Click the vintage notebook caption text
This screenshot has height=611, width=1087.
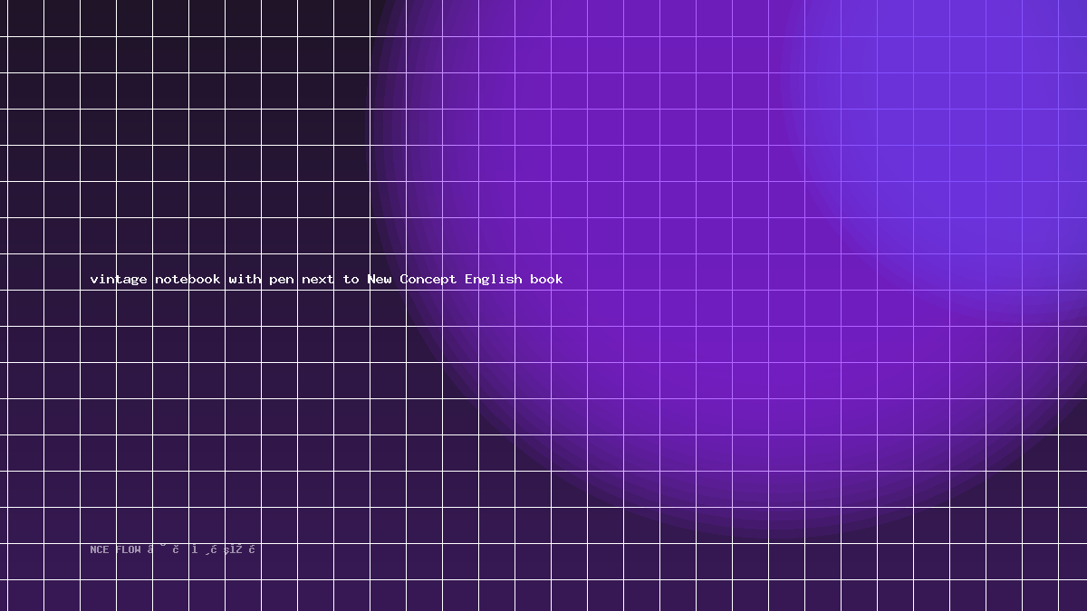coord(326,279)
